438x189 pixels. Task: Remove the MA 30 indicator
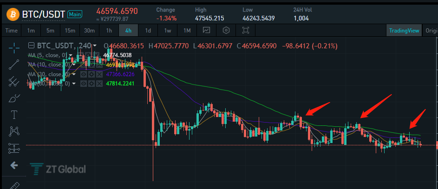pos(99,74)
